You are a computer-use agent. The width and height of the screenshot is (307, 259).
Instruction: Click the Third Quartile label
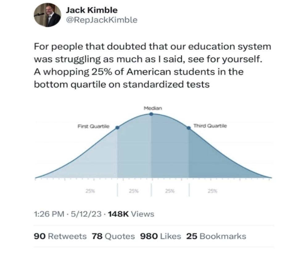point(210,126)
